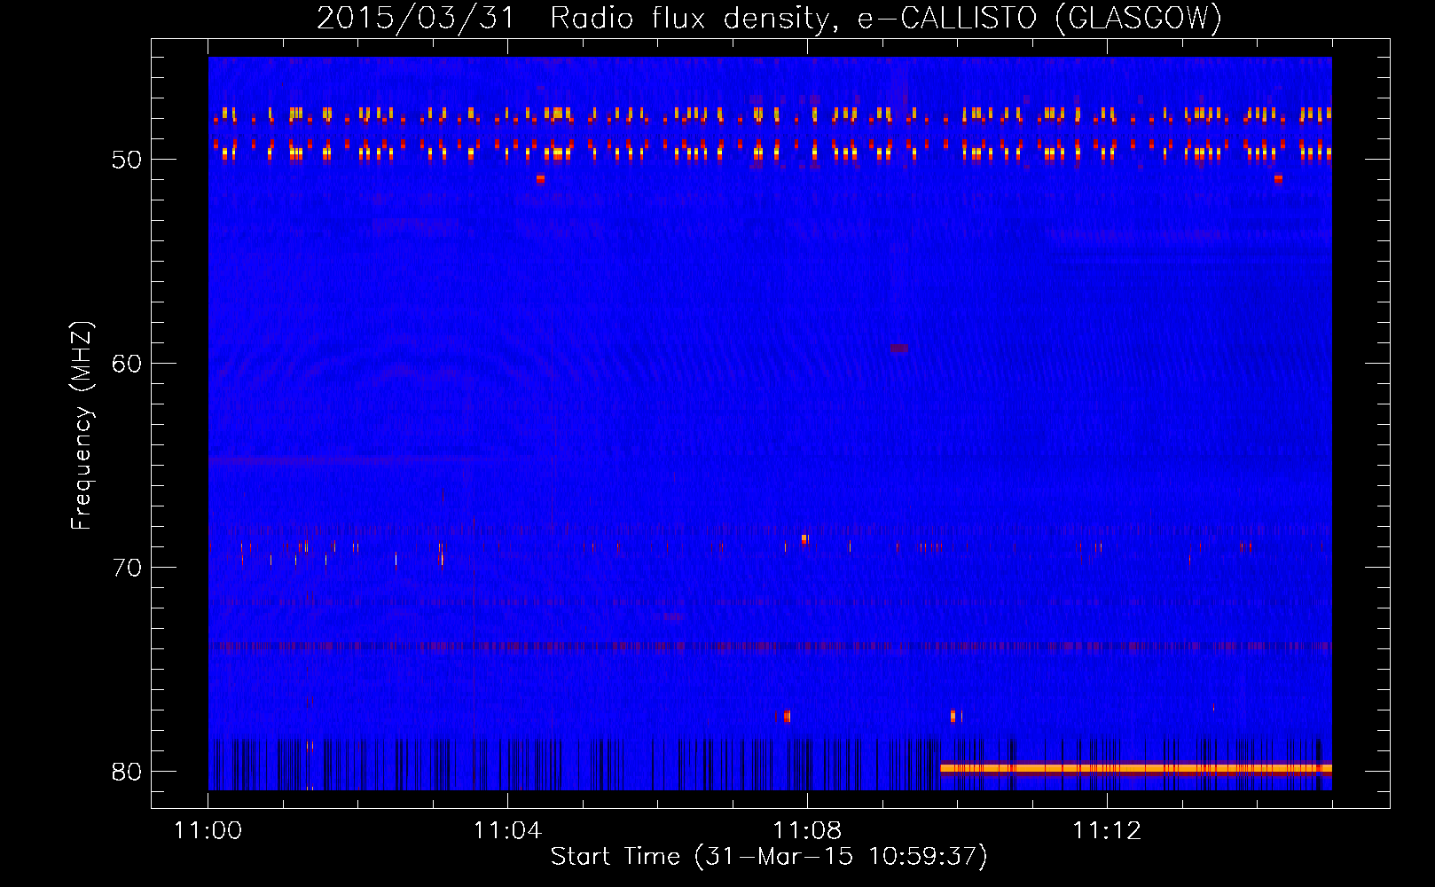
Task: Click the 11:04 time tick label
Action: click(x=507, y=831)
